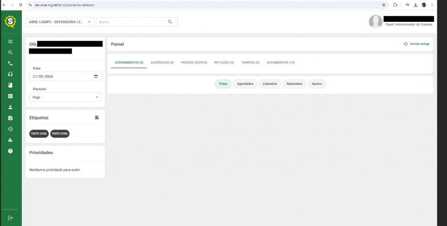Click the logout icon at sidebar bottom
Viewport: 447px width, 226px height.
click(10, 218)
